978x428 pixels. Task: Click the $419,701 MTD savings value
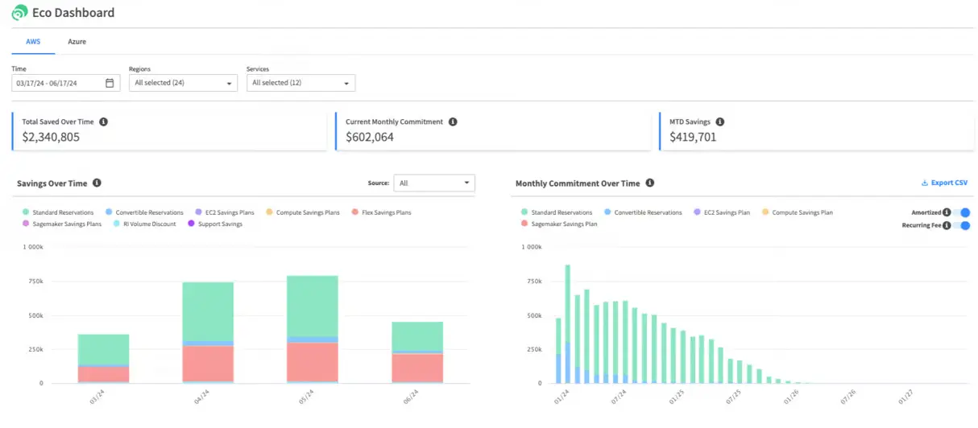[693, 137]
